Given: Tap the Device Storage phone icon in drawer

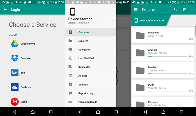Looking at the screenshot, I should pos(72,11).
